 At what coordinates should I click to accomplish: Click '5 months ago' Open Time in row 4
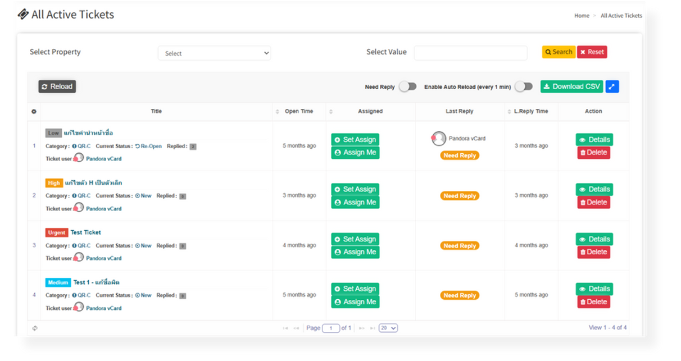(x=299, y=295)
